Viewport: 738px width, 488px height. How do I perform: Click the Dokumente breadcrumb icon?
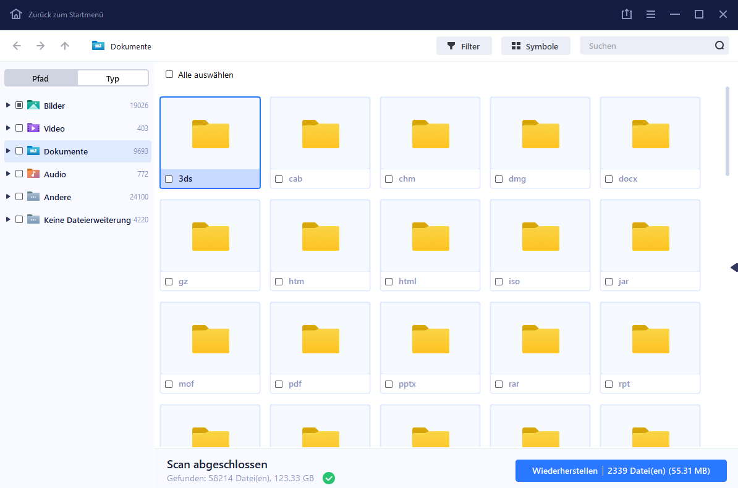(x=98, y=46)
